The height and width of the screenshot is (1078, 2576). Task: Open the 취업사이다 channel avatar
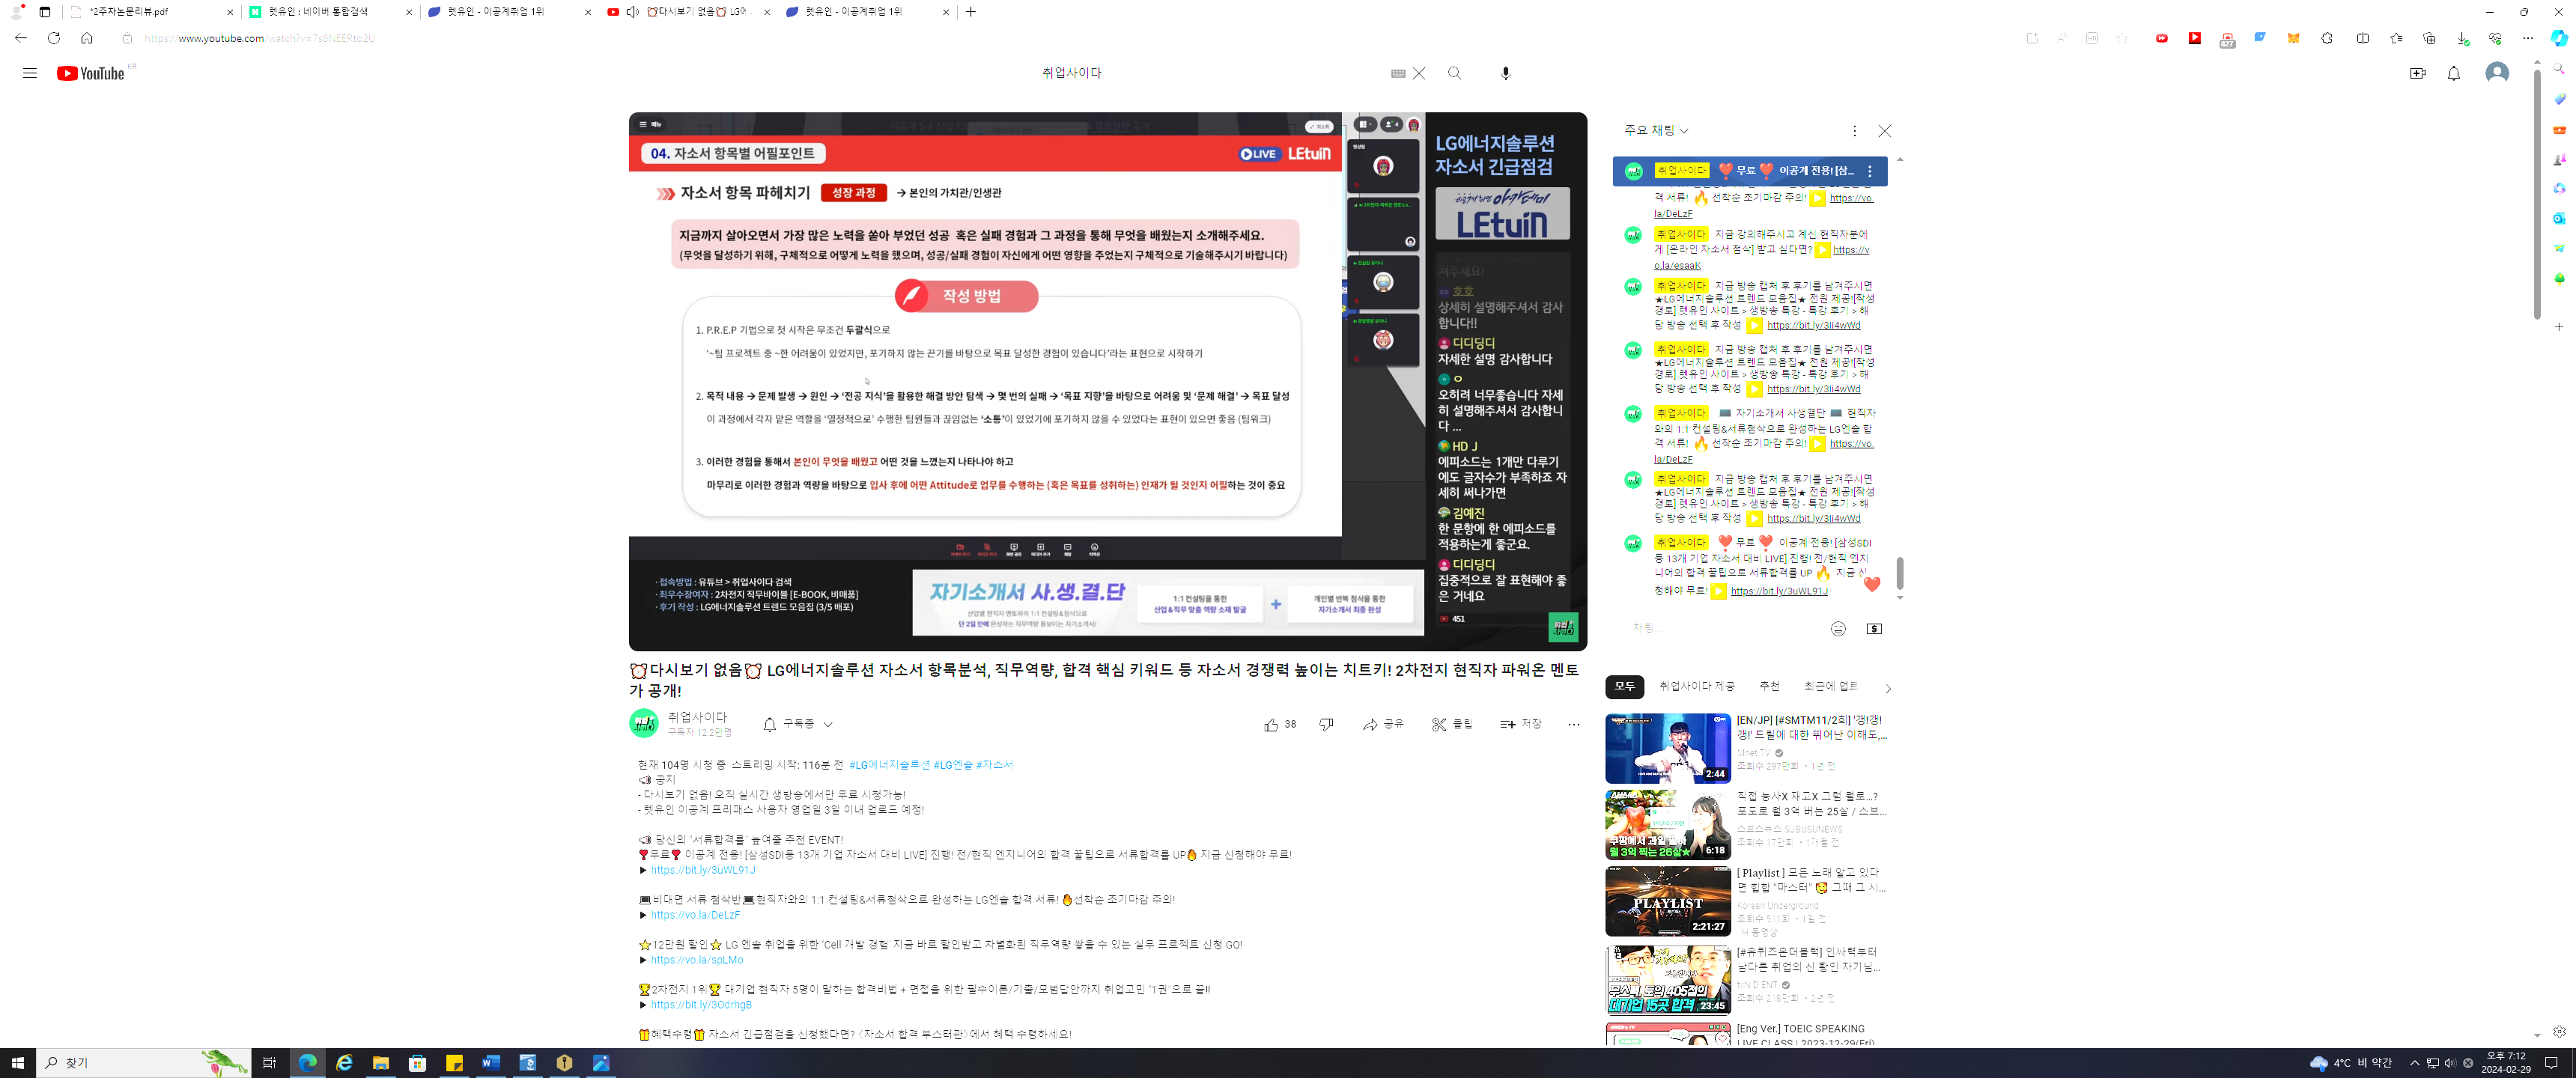pos(643,723)
